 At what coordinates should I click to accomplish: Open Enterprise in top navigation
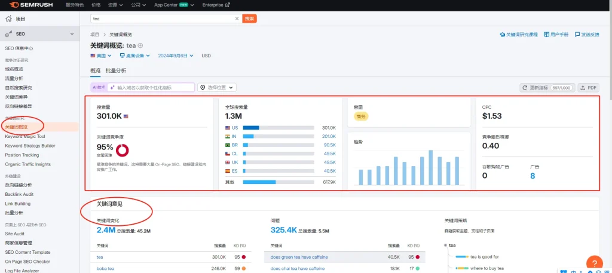[x=216, y=5]
